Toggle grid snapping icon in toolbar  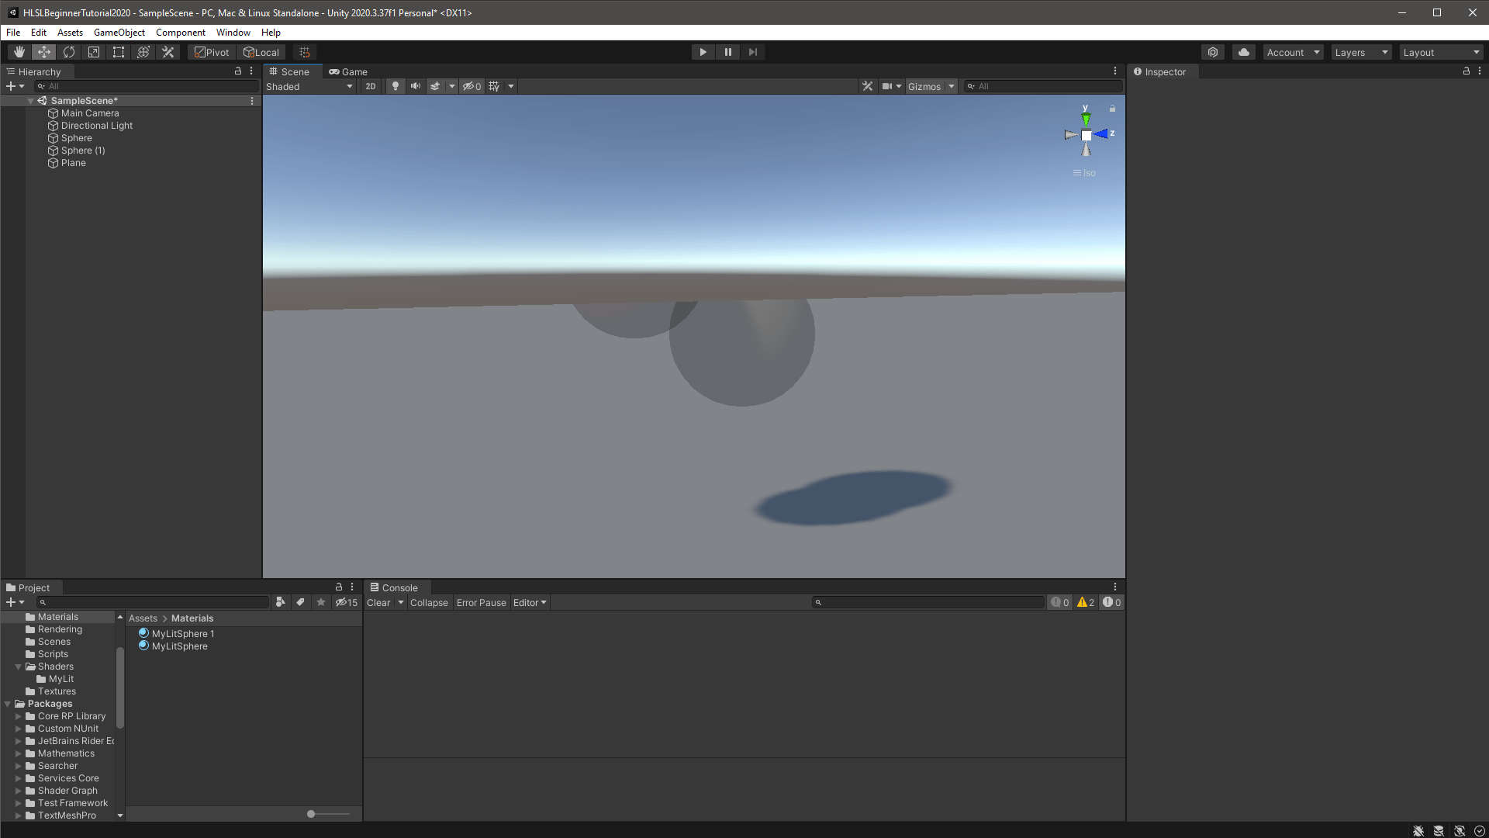point(305,52)
